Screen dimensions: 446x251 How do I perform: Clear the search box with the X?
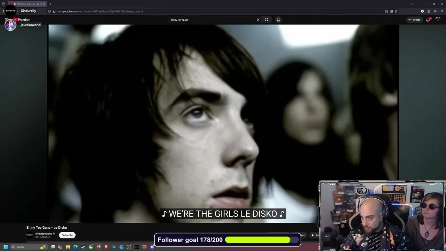click(x=258, y=20)
